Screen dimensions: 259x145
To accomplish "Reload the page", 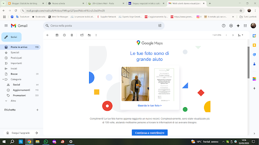I will pos(16,10).
